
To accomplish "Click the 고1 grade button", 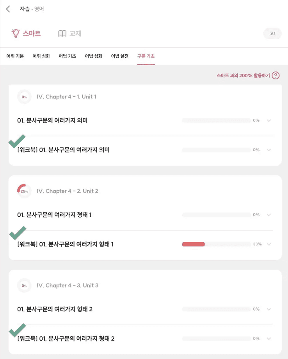I will [x=272, y=34].
